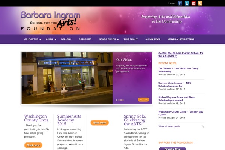Expand the Contact Us dropdown arrow
This screenshot has width=225, height=150.
click(x=40, y=40)
